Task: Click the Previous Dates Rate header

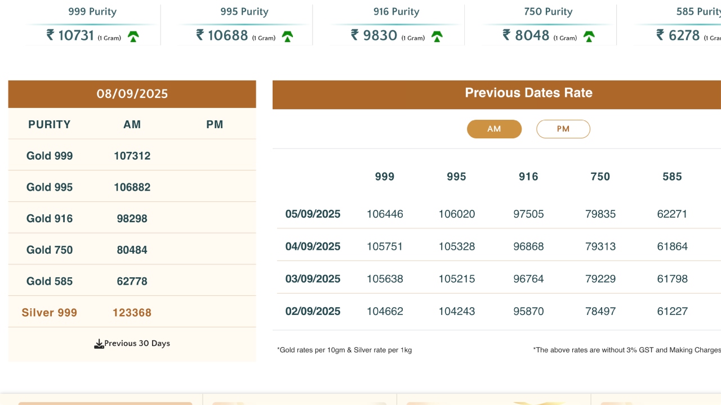Action: coord(528,93)
